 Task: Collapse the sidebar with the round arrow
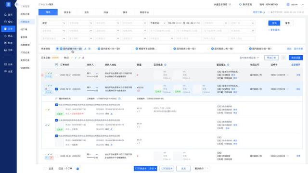click(16, 4)
